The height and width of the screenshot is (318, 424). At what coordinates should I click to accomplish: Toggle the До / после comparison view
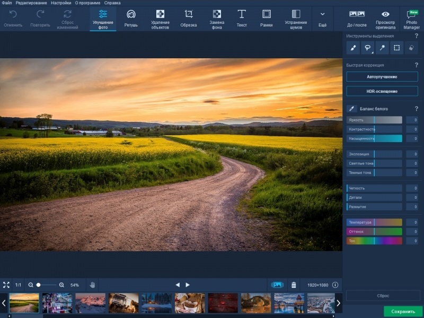[x=357, y=18]
